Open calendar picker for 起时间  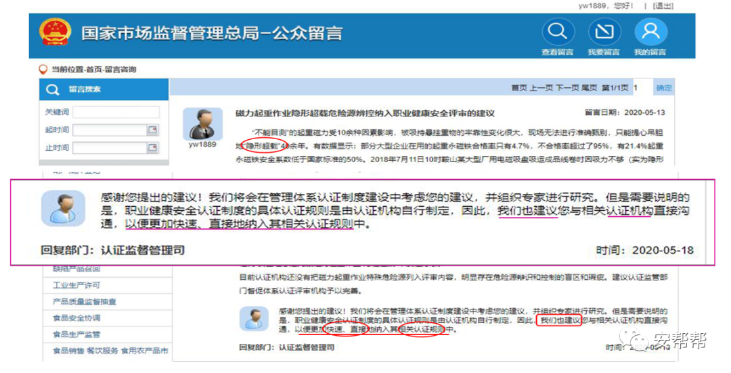(x=153, y=130)
